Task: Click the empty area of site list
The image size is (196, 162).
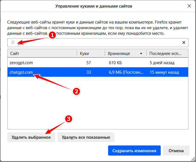Action: [98, 103]
